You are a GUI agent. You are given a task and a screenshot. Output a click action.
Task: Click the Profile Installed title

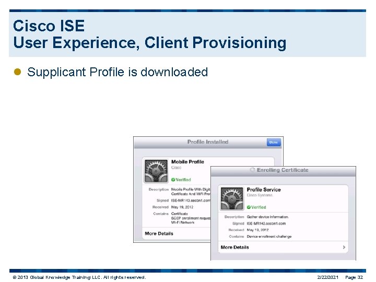[x=208, y=142]
